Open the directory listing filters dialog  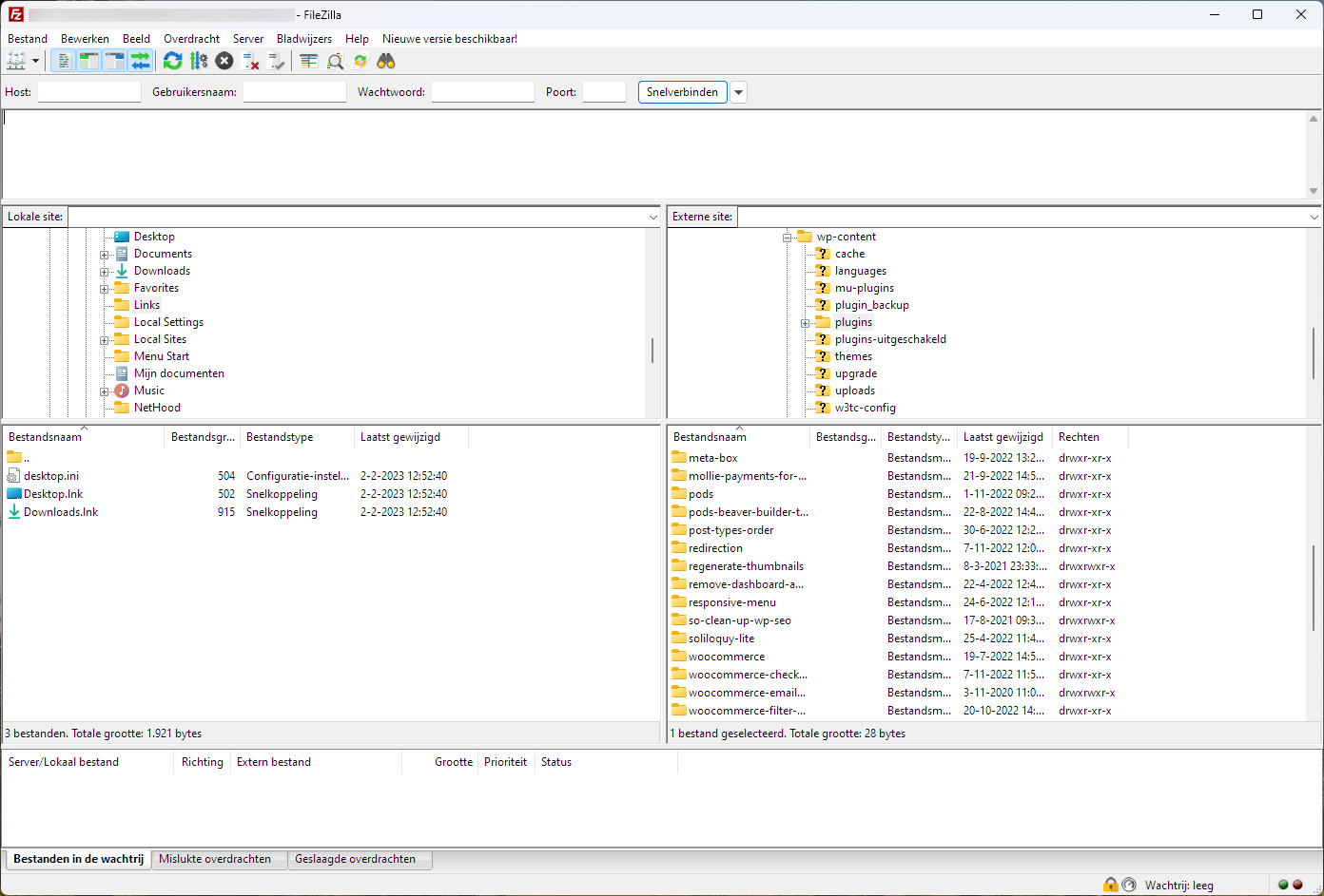coord(308,61)
